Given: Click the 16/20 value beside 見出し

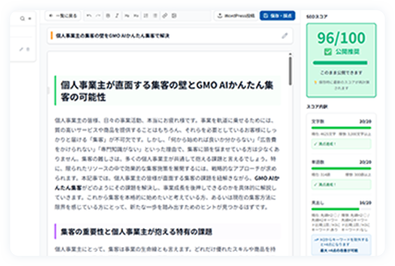Looking at the screenshot, I should tap(365, 203).
